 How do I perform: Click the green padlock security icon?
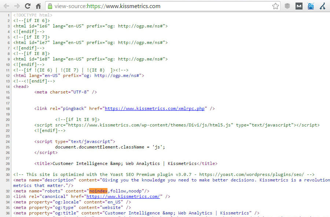click(x=50, y=6)
